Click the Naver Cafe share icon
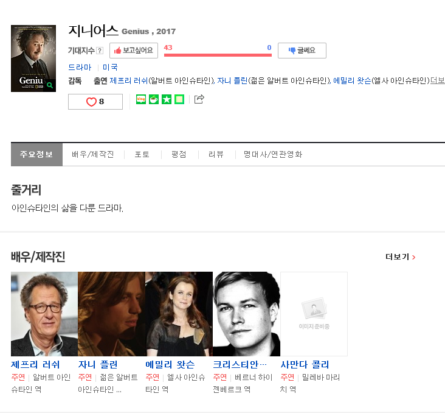445x413 pixels. point(154,99)
